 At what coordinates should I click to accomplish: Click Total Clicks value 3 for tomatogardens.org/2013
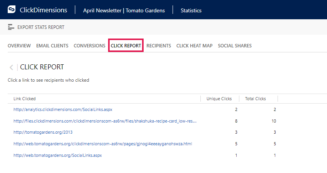pyautogui.click(x=275, y=132)
